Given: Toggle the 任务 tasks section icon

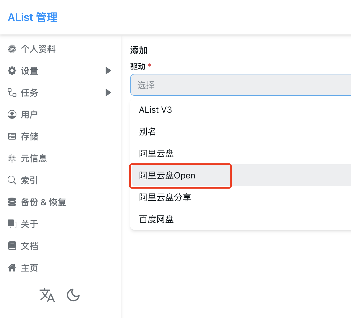Looking at the screenshot, I should [x=12, y=93].
